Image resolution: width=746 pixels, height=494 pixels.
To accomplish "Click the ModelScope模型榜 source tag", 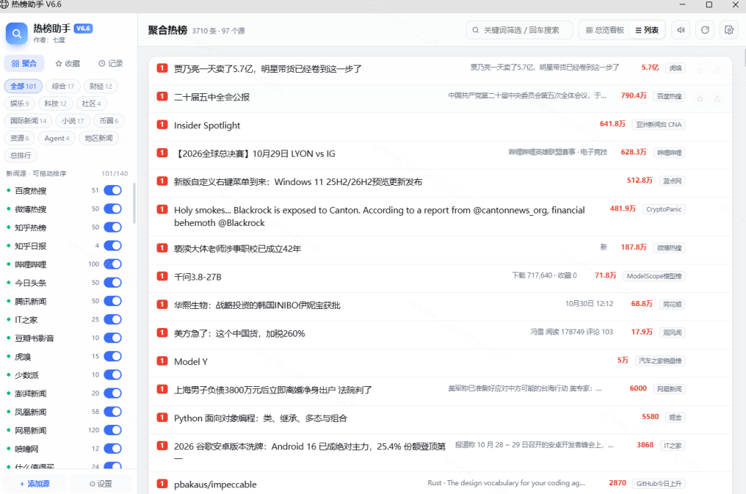I will pos(654,276).
